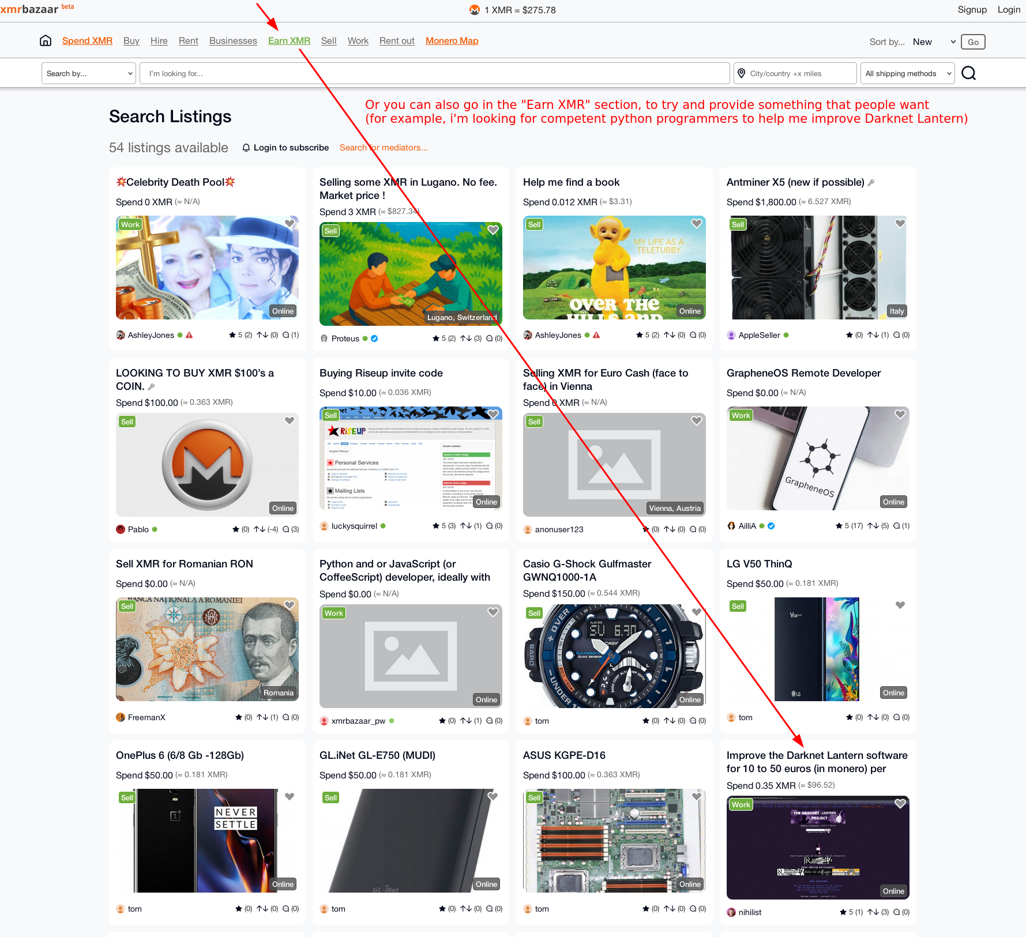Viewport: 1026px width, 937px height.
Task: Favorite the LOOKING TO BUY XMR listing
Action: tap(290, 421)
